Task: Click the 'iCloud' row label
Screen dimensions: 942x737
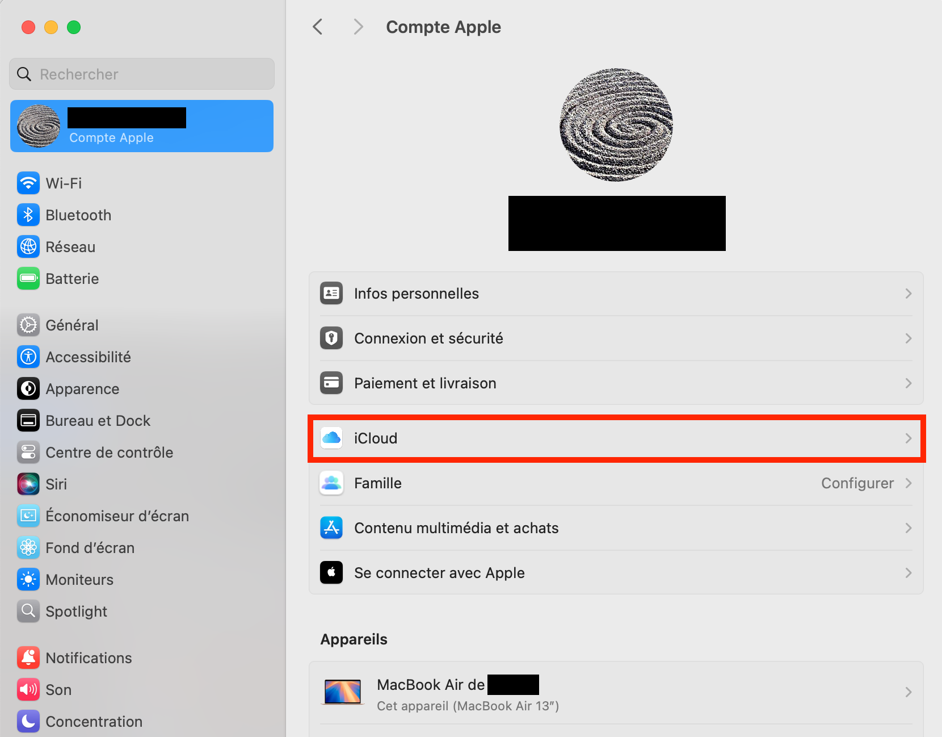Action: click(376, 438)
